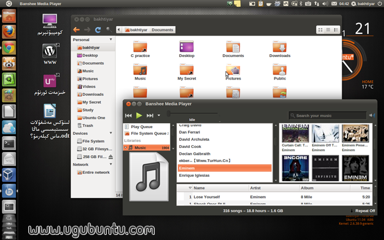Select File System Queue source
The height and width of the screenshot is (240, 384).
tap(146, 133)
